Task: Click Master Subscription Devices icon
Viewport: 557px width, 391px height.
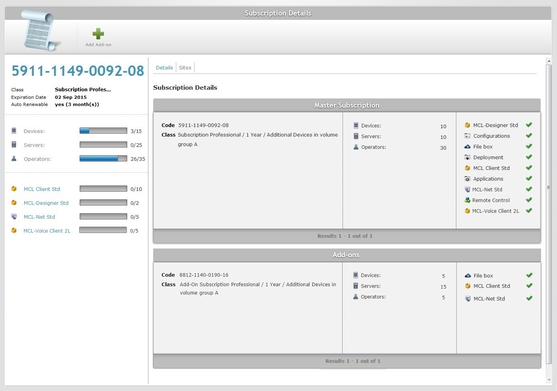Action: click(356, 125)
